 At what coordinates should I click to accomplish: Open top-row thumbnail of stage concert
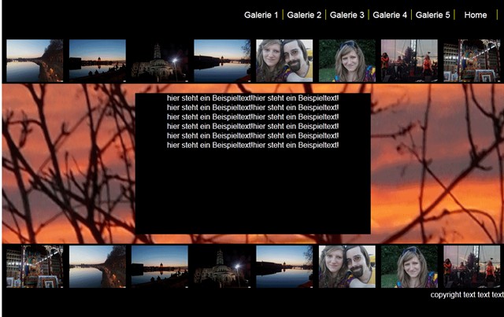pos(409,61)
